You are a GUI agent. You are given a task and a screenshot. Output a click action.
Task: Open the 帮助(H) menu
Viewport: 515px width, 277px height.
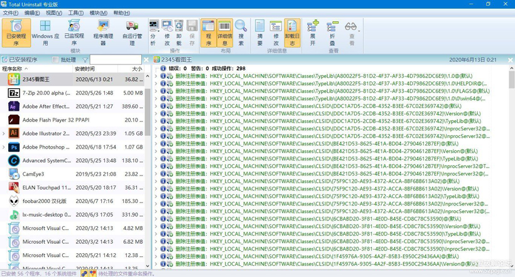click(121, 13)
